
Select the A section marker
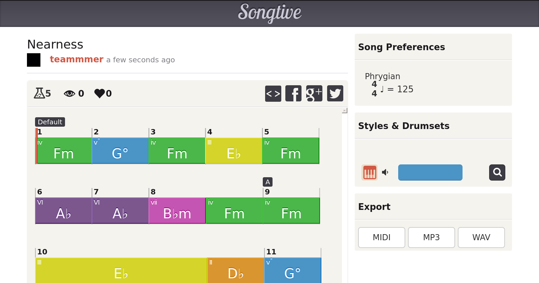coord(267,182)
